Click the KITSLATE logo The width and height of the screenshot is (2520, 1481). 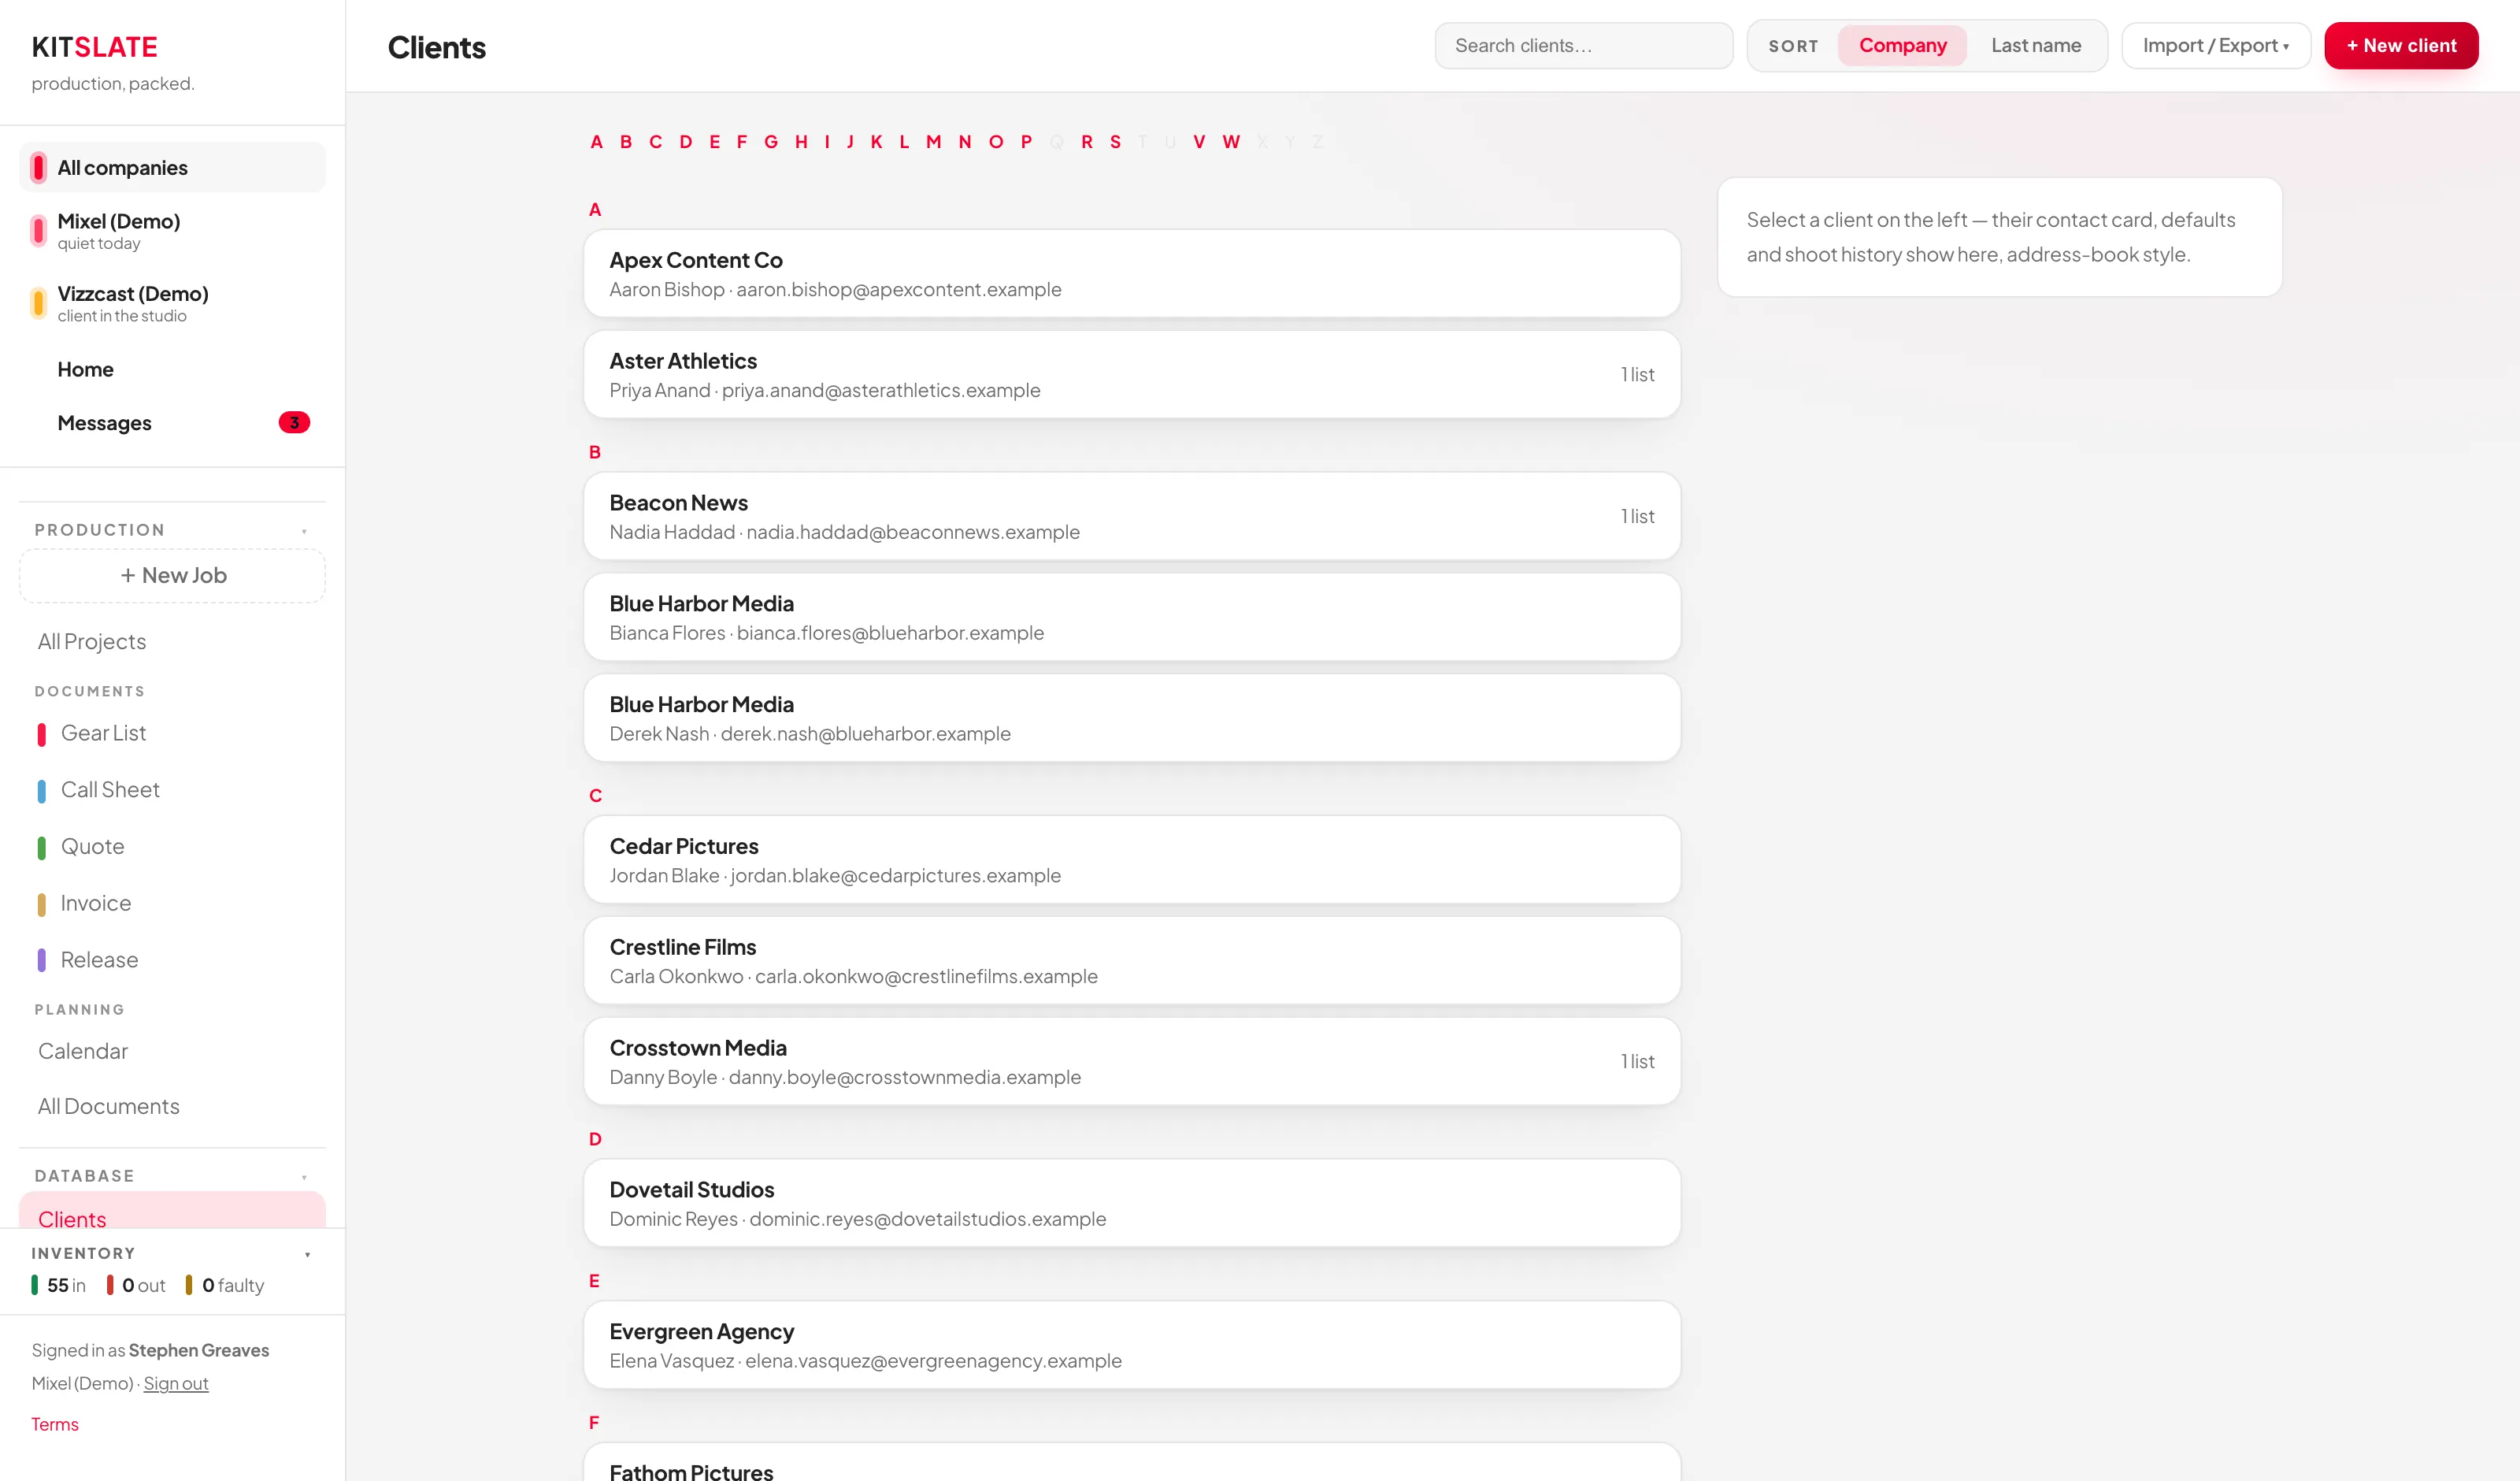[x=95, y=47]
